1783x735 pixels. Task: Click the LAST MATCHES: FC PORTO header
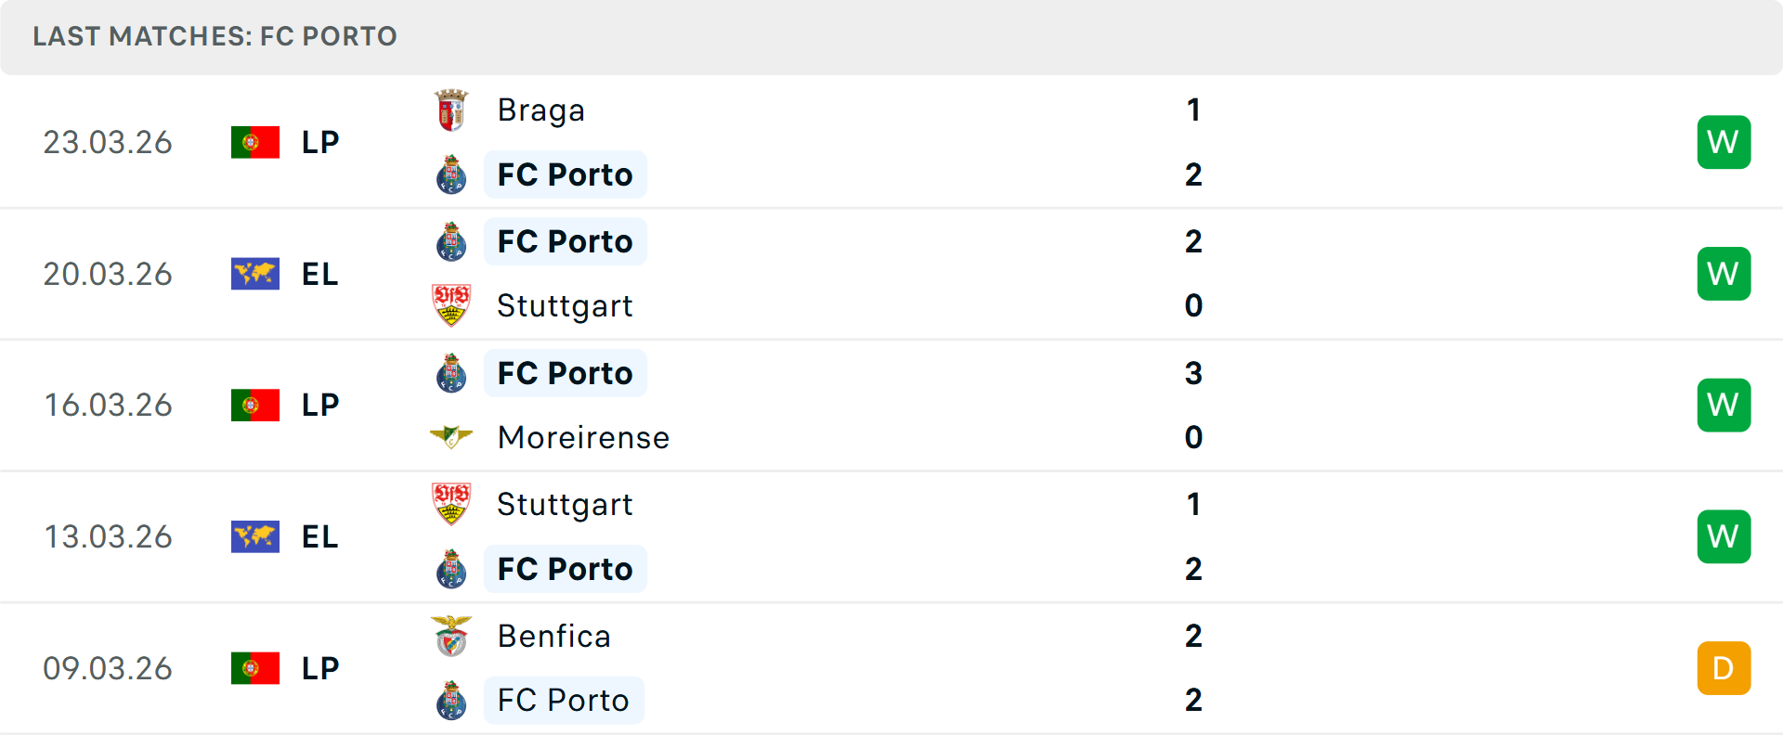pos(214,36)
